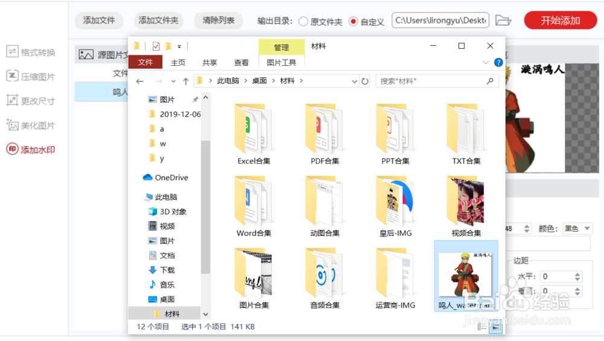Click the red 开始添加 button
604x341 pixels.
[561, 21]
